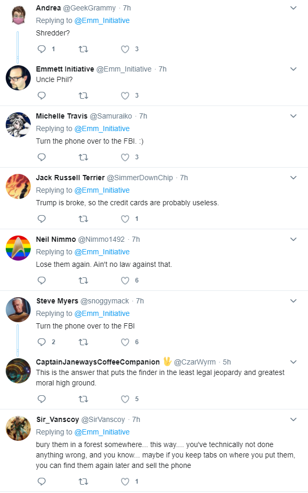
Task: Like Steve Myers's tweet
Action: click(125, 342)
